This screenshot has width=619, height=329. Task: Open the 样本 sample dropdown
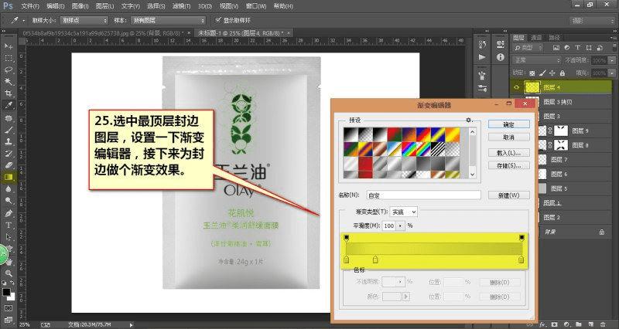pyautogui.click(x=169, y=20)
